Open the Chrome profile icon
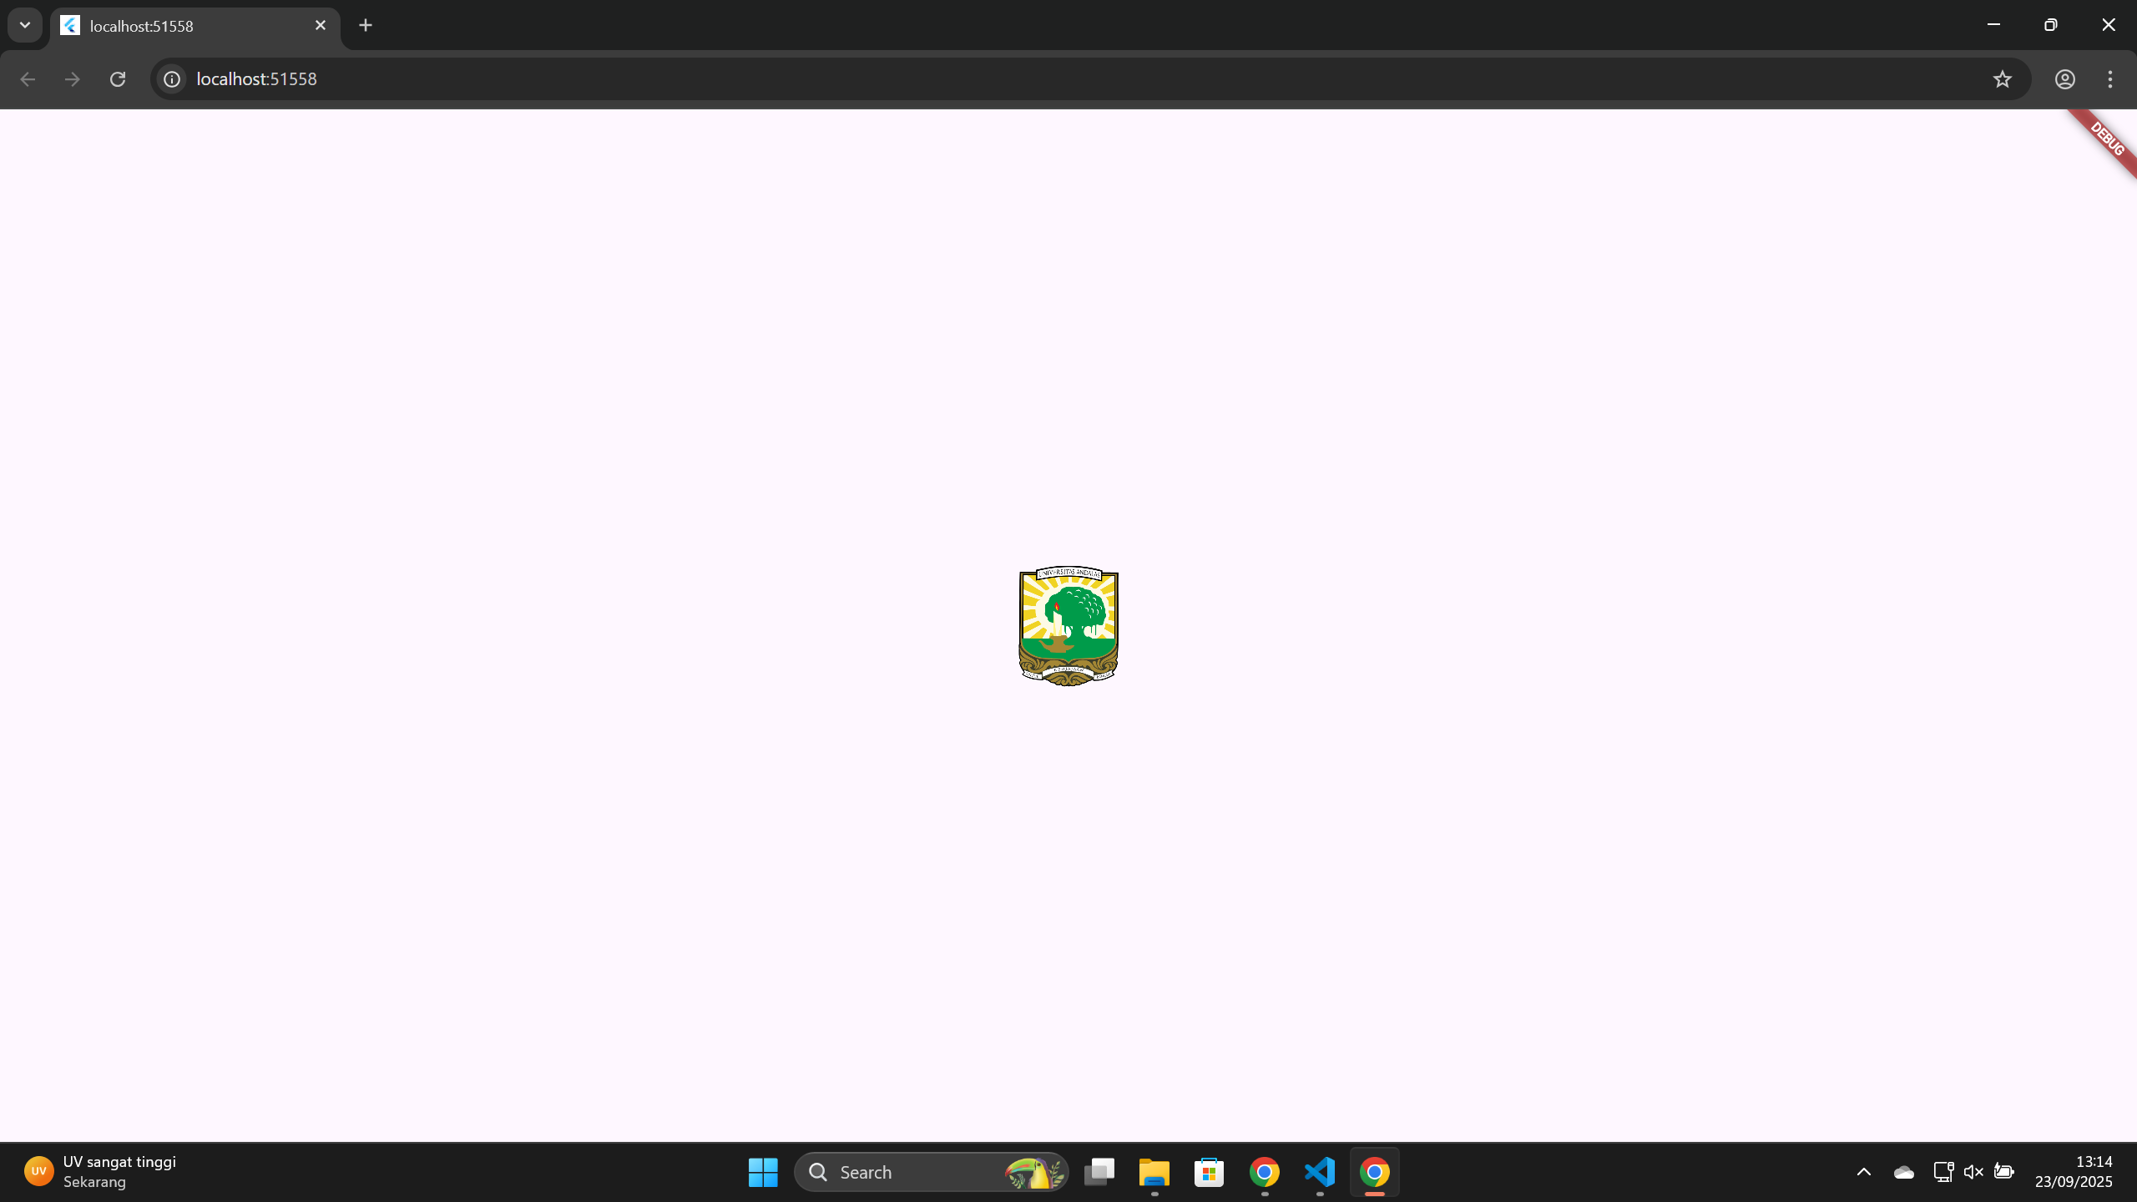 pyautogui.click(x=2065, y=78)
